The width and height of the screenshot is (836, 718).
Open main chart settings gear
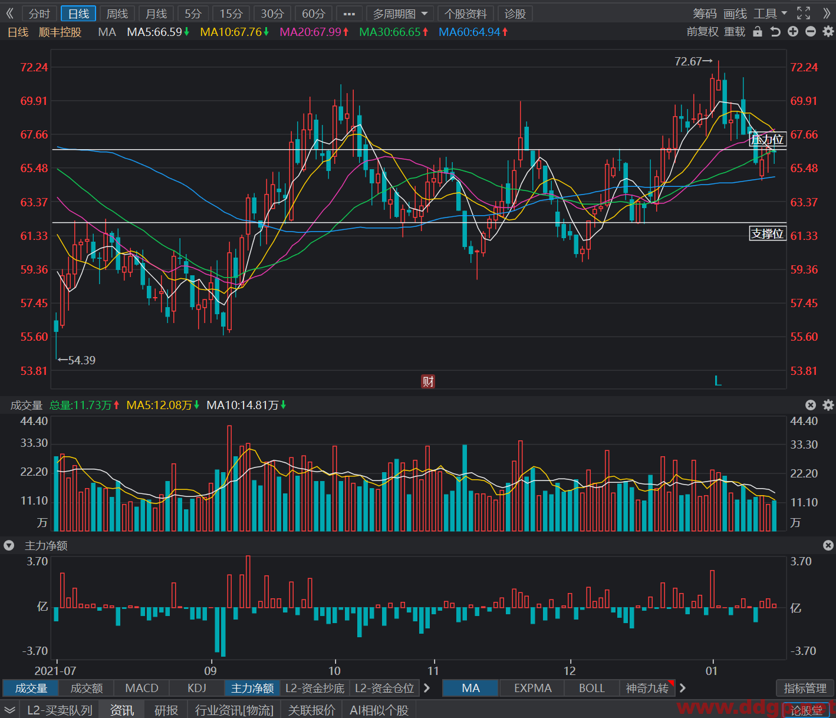coord(828,32)
